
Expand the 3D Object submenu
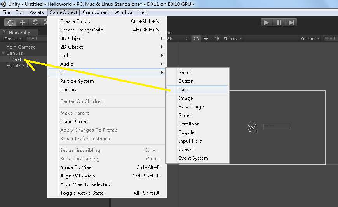tap(107, 38)
